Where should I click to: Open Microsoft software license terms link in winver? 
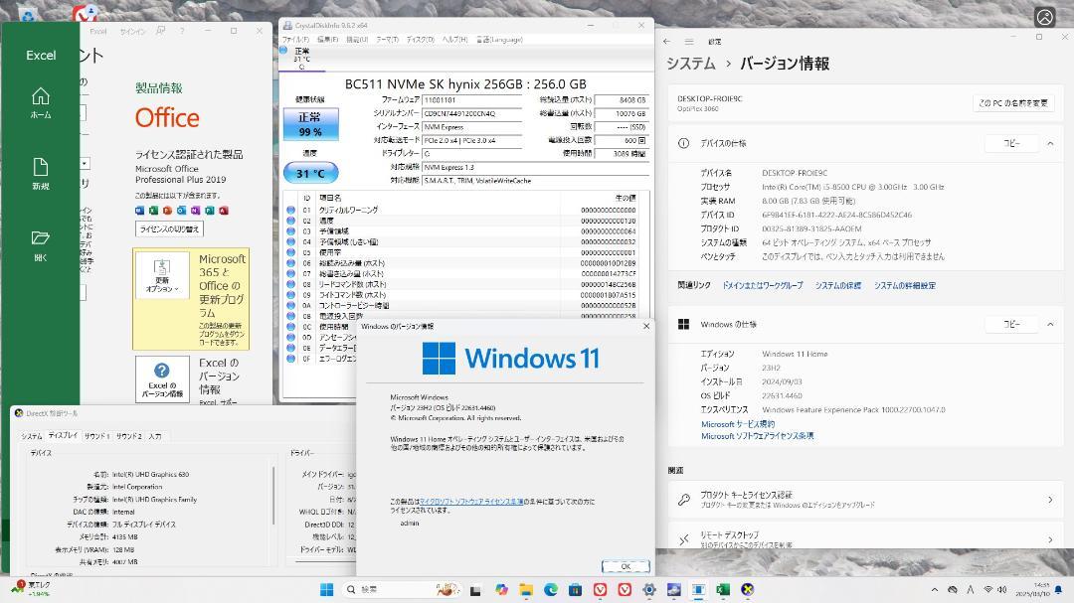click(x=471, y=502)
